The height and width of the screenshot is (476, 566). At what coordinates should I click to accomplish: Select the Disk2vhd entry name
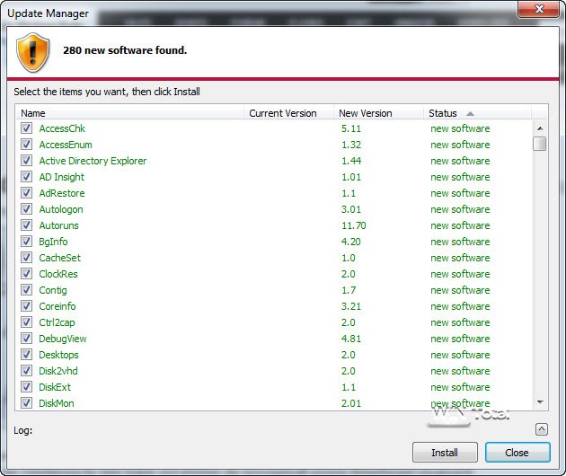click(x=58, y=371)
